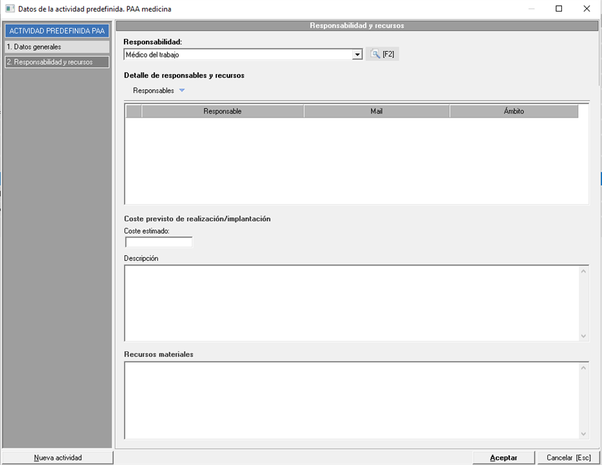Click the Nueva actividad button
Screen dimensions: 602x465
[x=58, y=457]
